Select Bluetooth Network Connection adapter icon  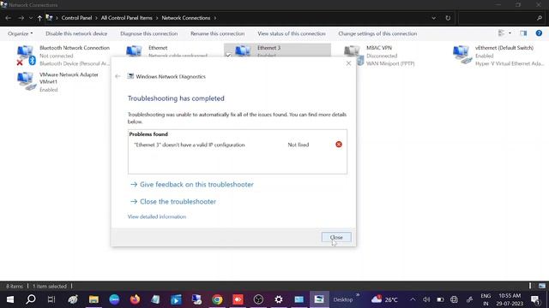pyautogui.click(x=26, y=55)
